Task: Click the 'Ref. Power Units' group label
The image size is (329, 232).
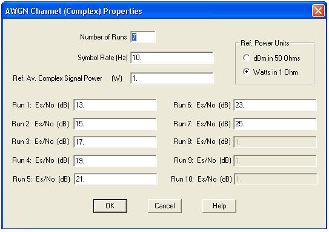Action: (265, 43)
